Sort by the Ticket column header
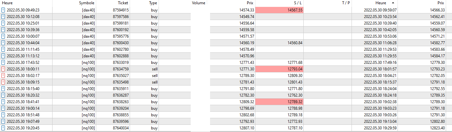 pyautogui.click(x=123, y=3)
